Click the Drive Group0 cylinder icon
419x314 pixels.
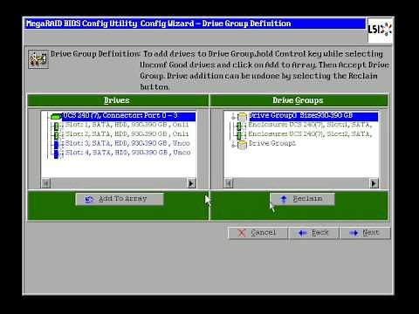pyautogui.click(x=242, y=117)
